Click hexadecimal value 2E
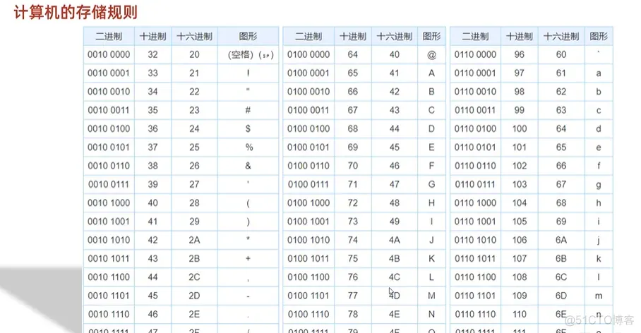Viewport: 641px width, 333px height. [x=194, y=315]
